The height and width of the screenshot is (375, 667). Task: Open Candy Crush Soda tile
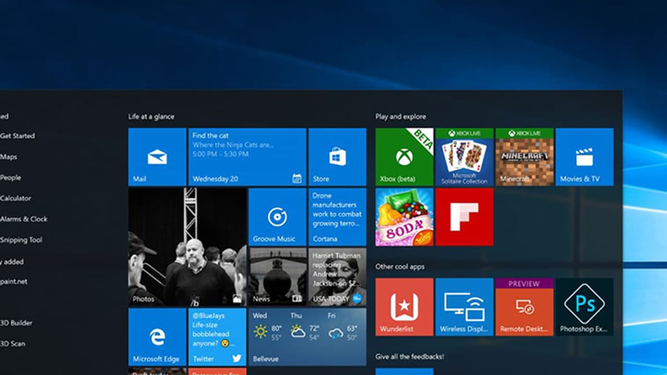404,217
